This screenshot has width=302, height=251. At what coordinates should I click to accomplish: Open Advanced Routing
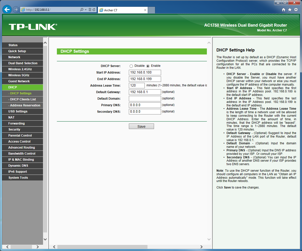[22, 148]
